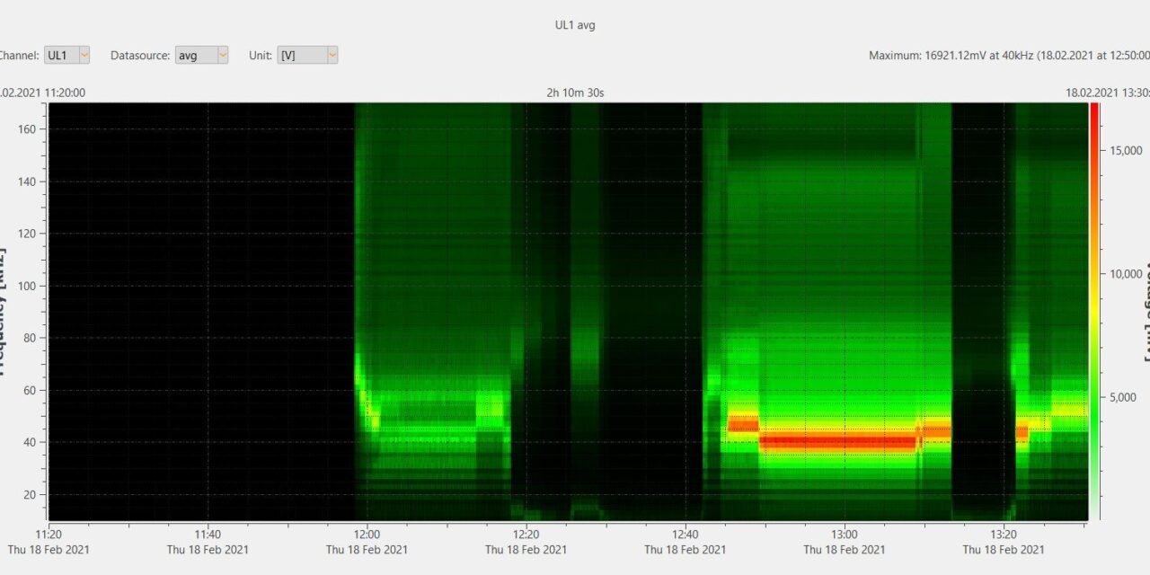Click the UL1 avg chart title

pyautogui.click(x=575, y=24)
